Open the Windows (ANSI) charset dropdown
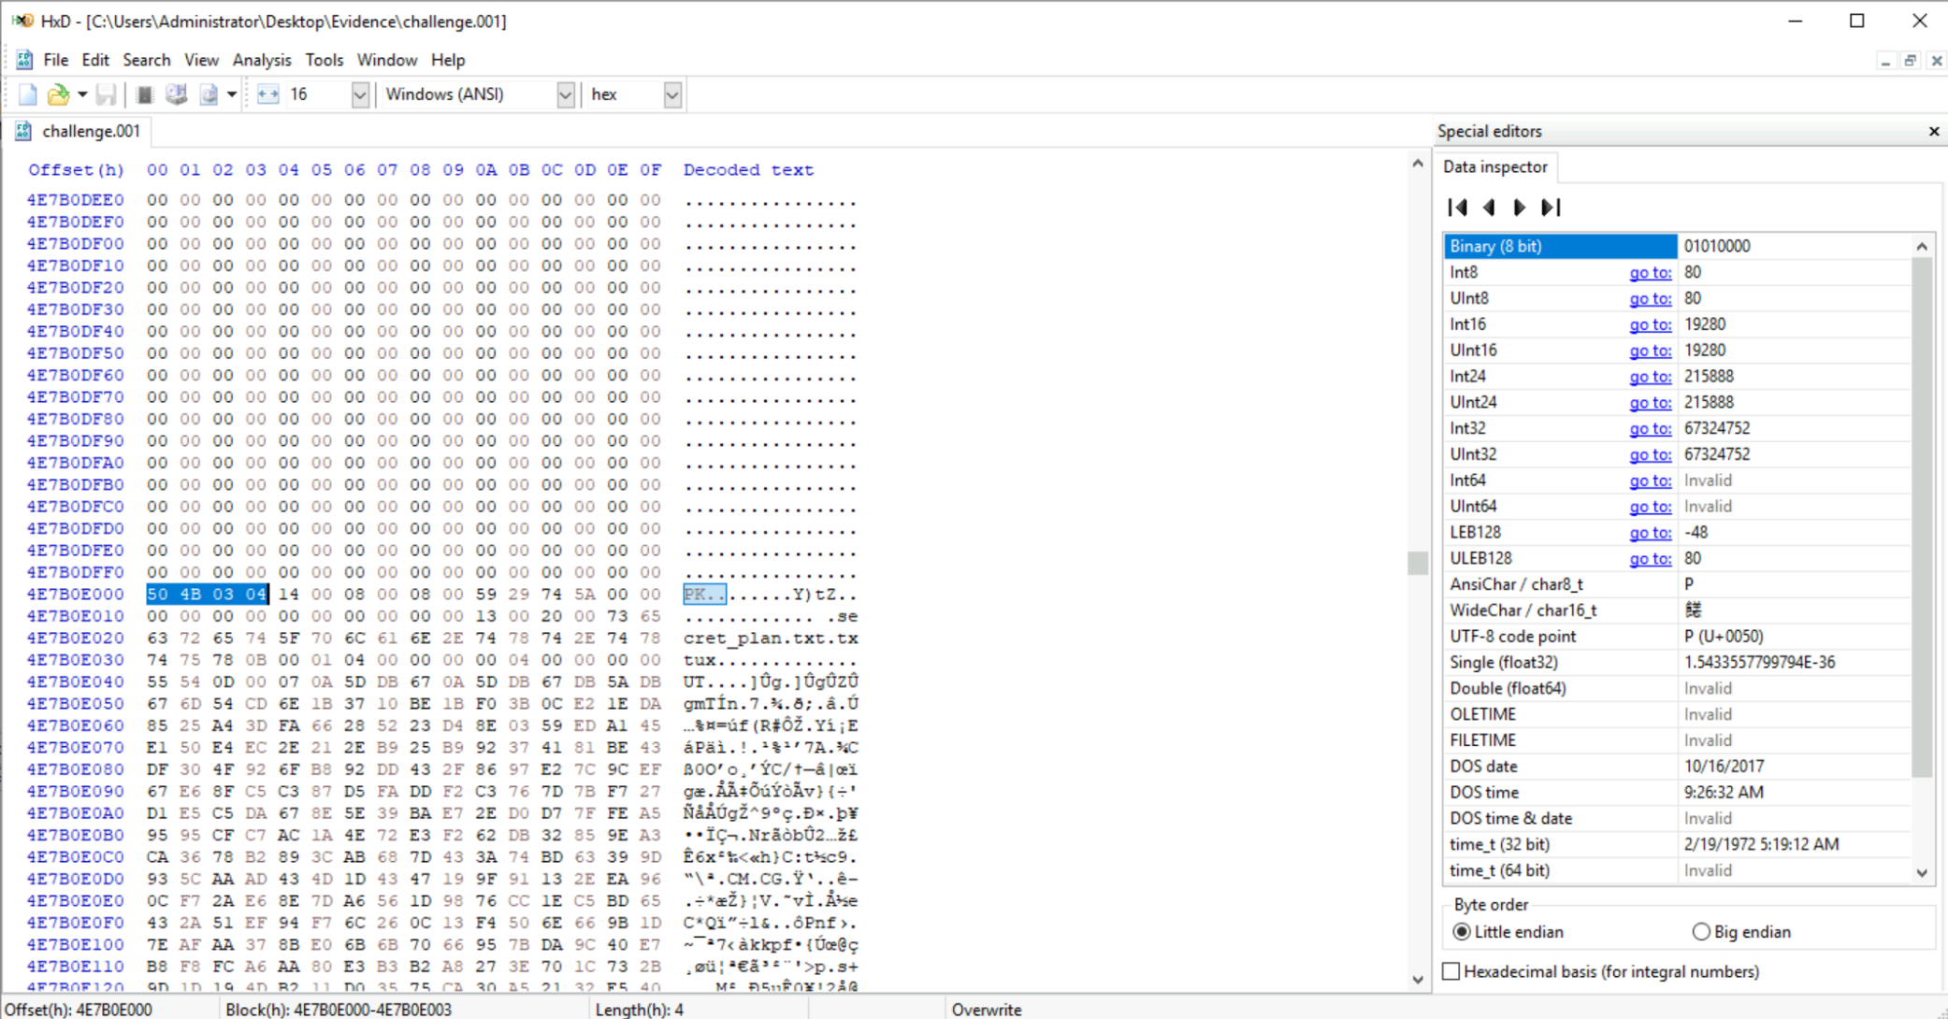 565,94
